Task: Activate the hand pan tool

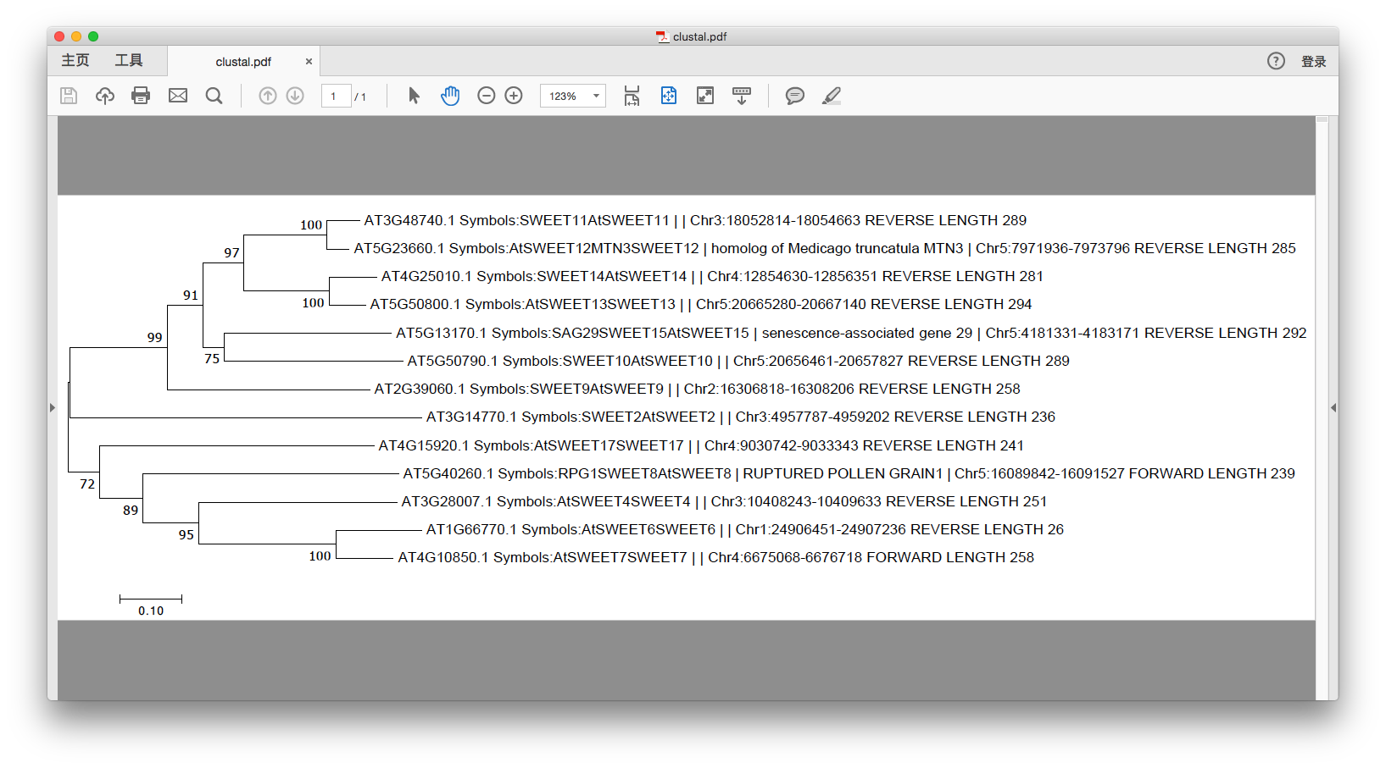Action: [x=450, y=96]
